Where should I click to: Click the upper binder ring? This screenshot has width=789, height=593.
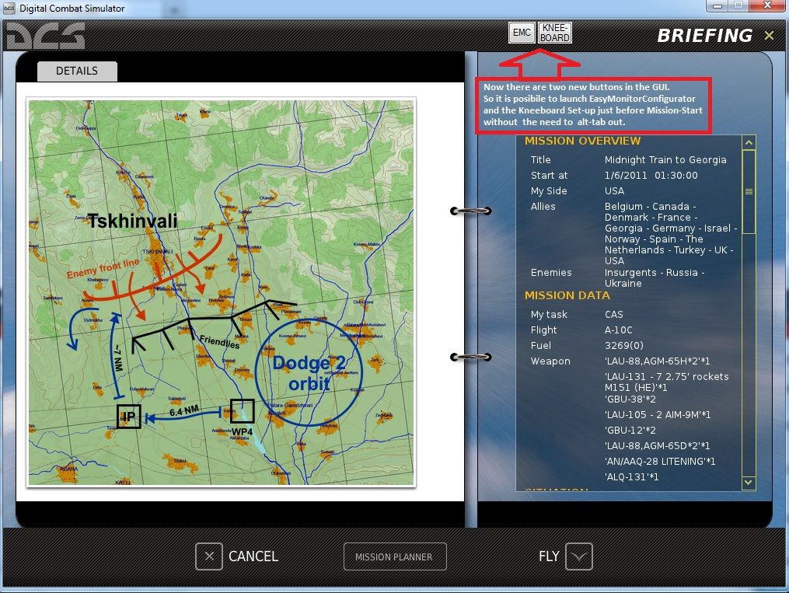[x=471, y=211]
